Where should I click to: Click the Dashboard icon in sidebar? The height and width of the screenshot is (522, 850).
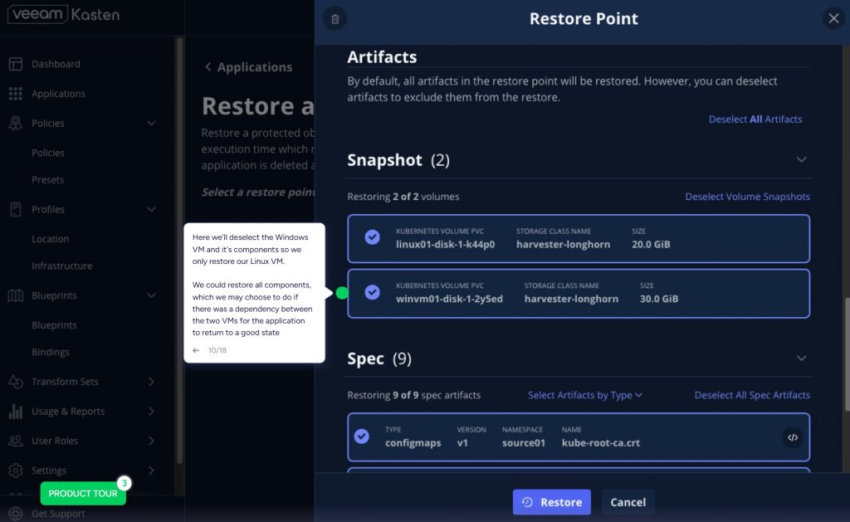click(15, 64)
